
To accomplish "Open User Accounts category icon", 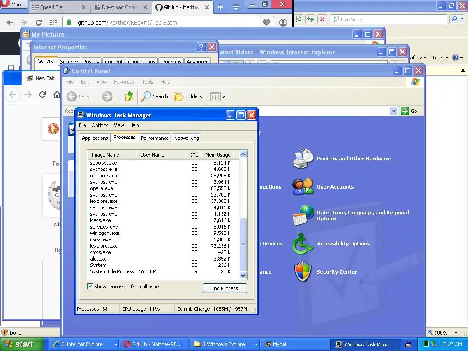I will click(x=303, y=186).
